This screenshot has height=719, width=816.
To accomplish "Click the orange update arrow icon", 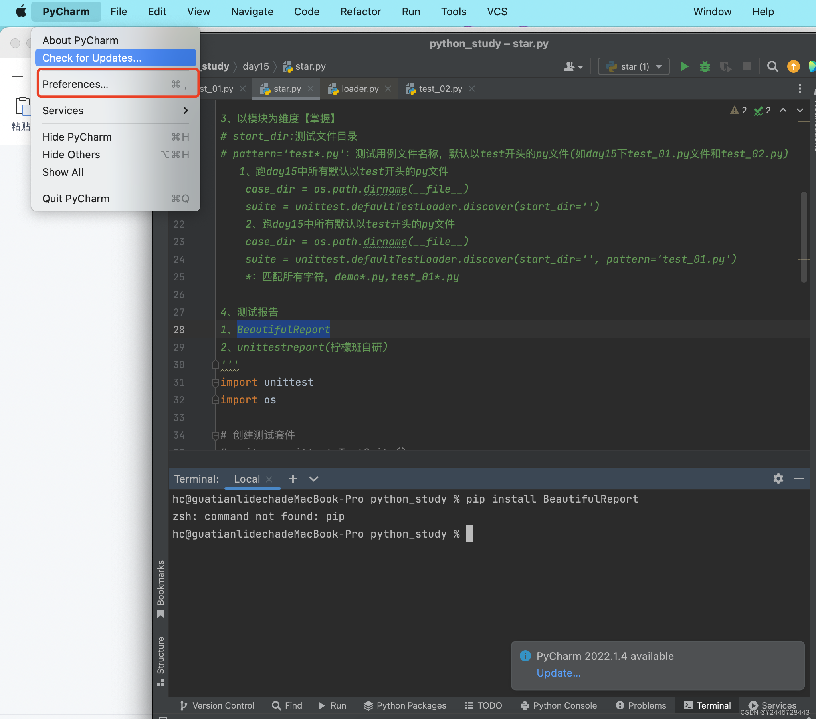I will pos(793,66).
